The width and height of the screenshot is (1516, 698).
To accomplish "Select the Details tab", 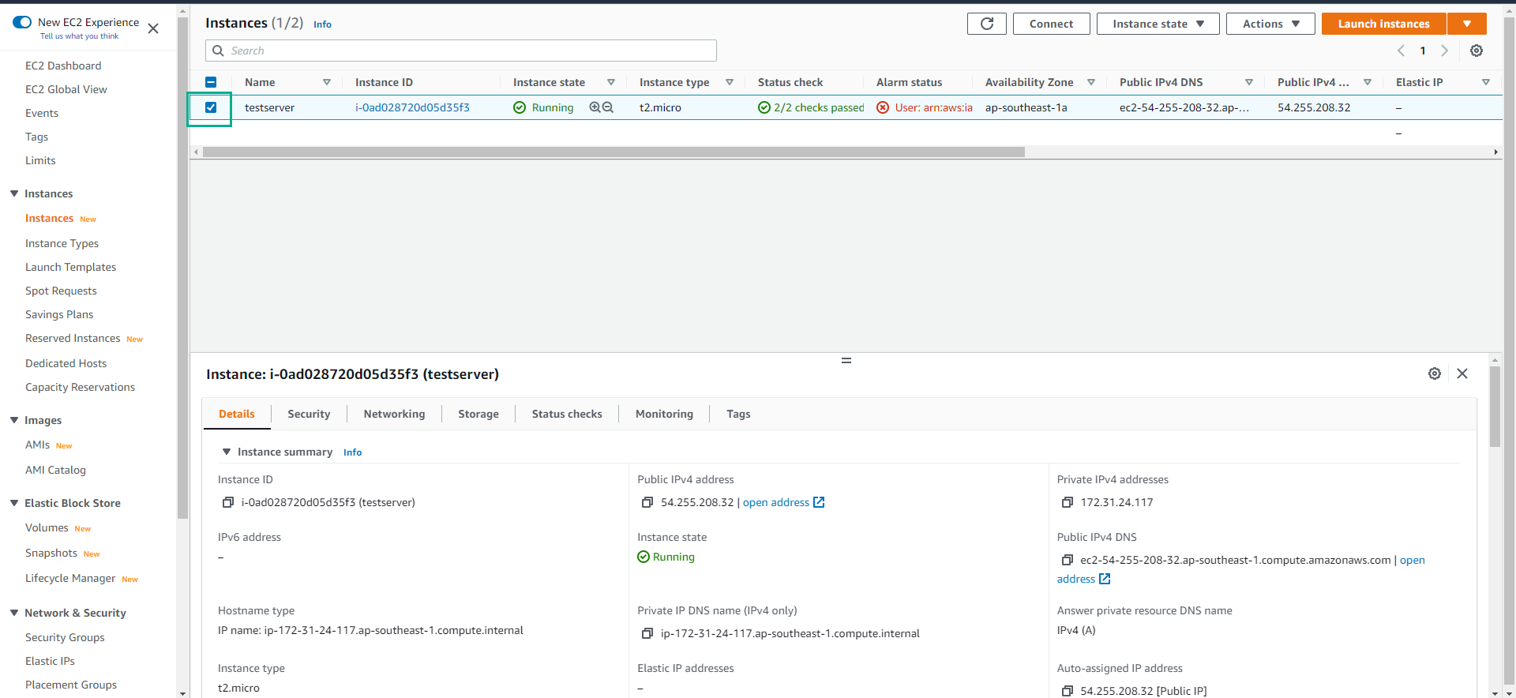I will (x=237, y=414).
